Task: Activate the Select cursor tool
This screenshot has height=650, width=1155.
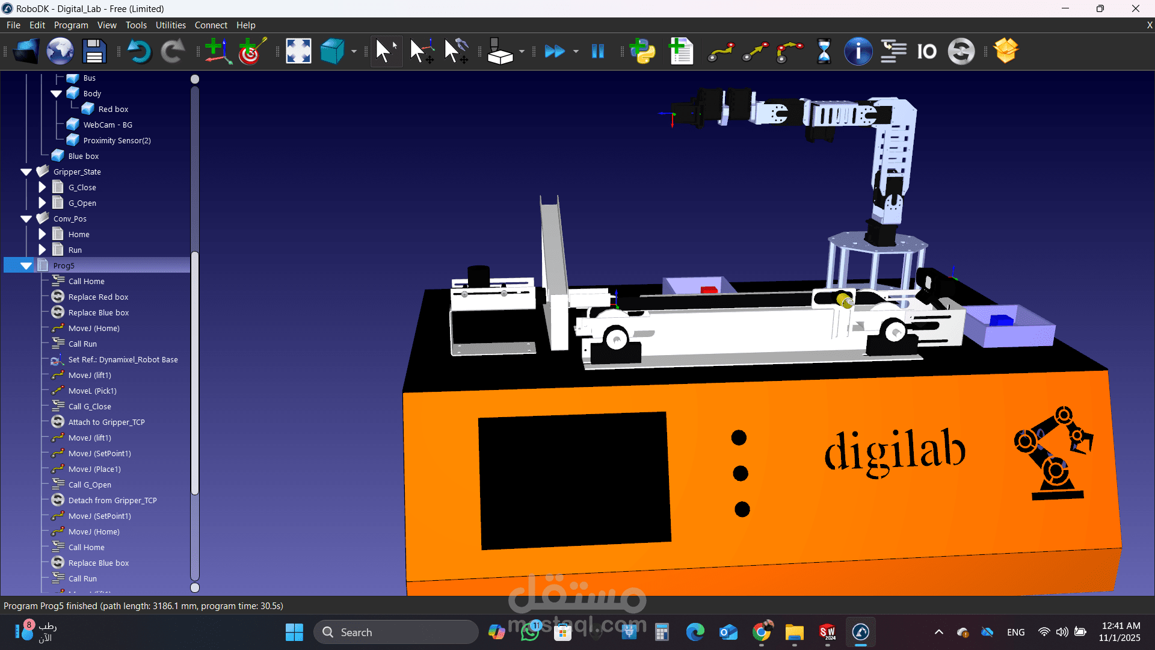Action: 386,51
